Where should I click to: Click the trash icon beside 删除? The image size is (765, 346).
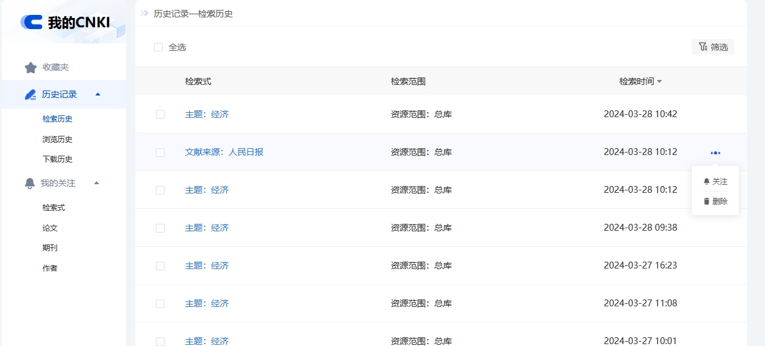coord(706,202)
